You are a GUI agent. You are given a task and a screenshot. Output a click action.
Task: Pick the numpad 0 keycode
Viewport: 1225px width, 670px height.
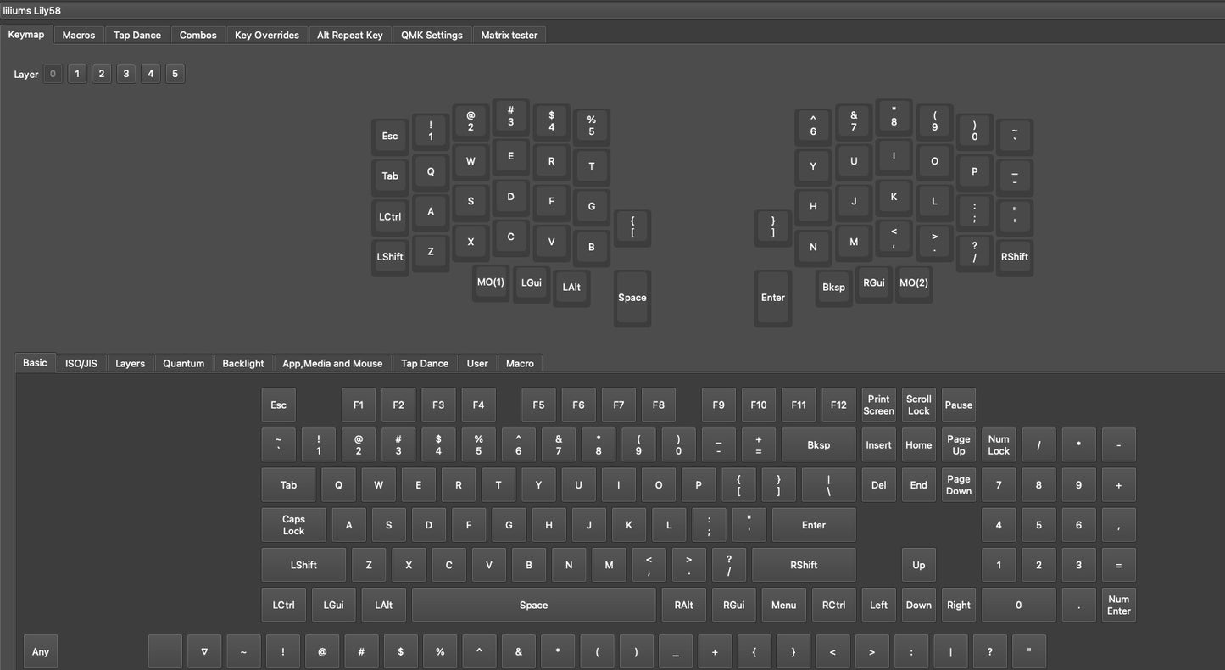click(x=1019, y=605)
